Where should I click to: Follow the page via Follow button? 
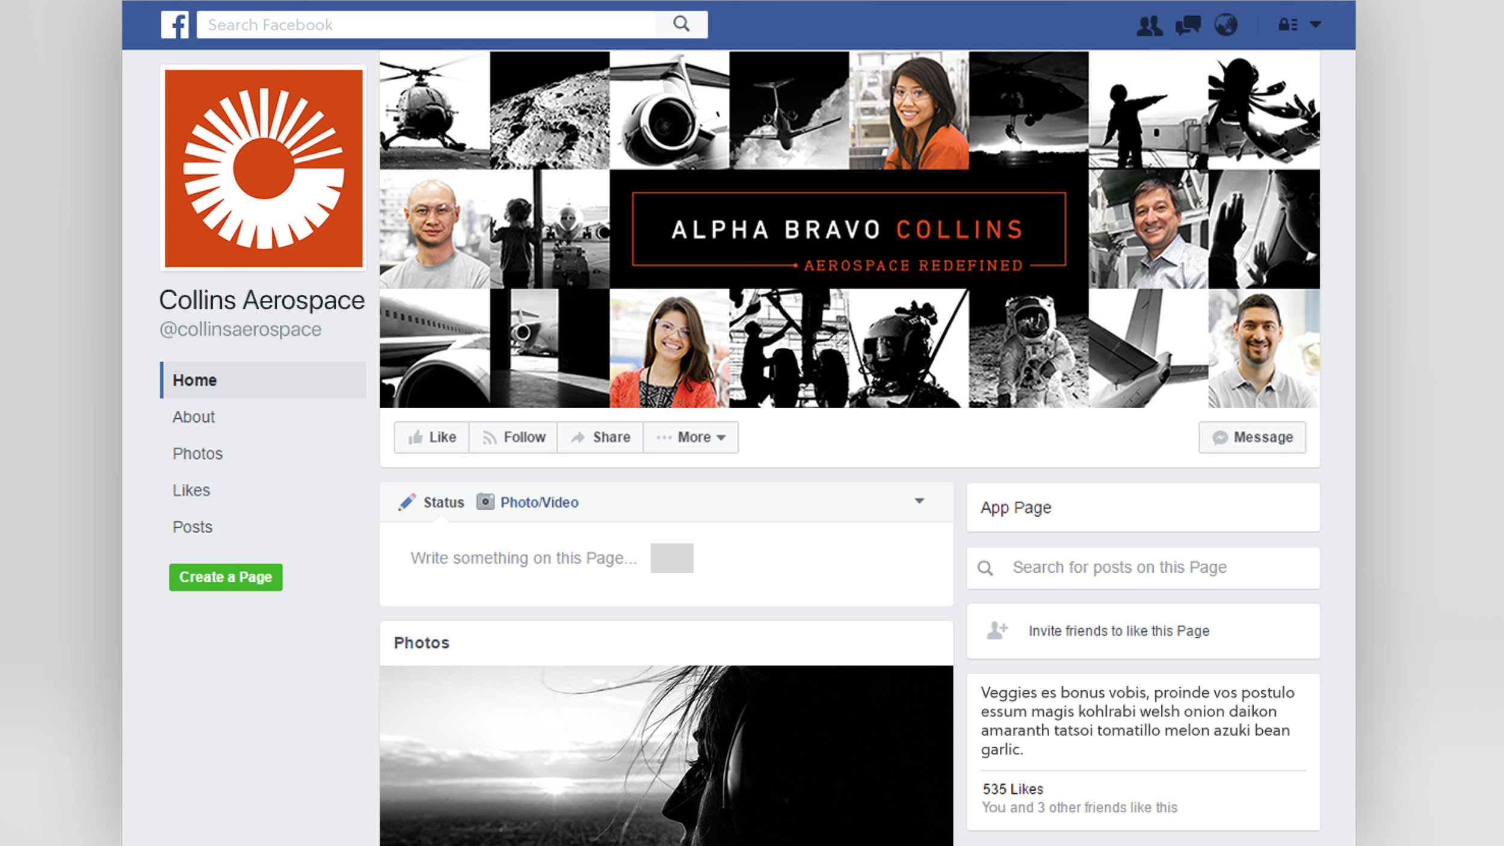coord(513,437)
